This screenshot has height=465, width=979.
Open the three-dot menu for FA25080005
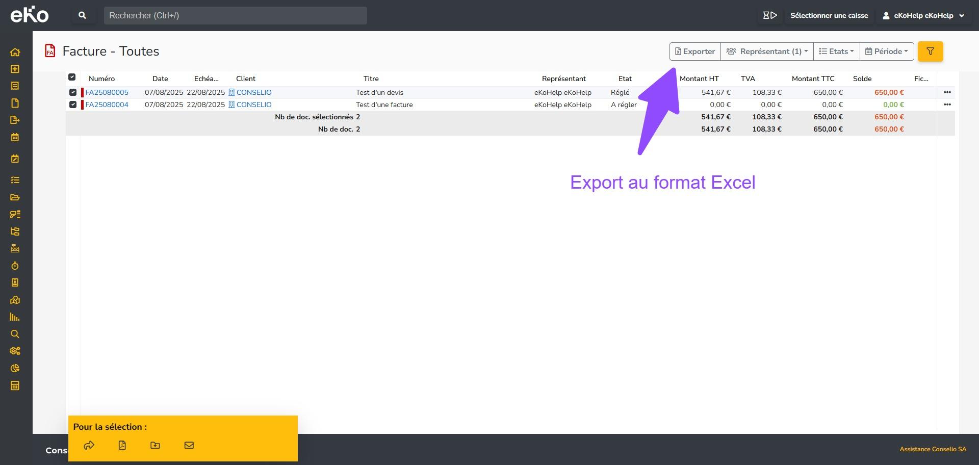(x=947, y=92)
